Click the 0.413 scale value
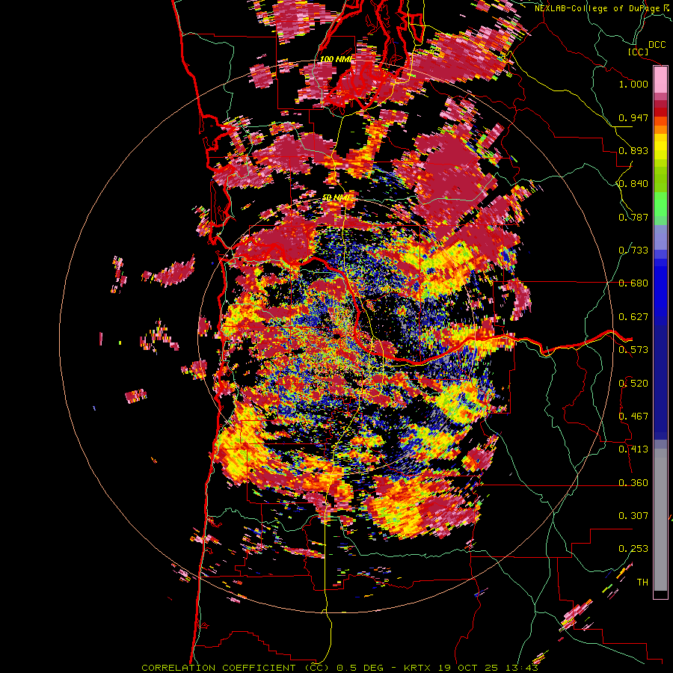673x673 pixels. pos(633,449)
